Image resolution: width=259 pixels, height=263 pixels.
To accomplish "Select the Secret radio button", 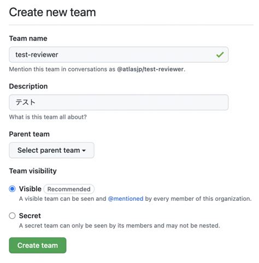I will click(x=12, y=216).
